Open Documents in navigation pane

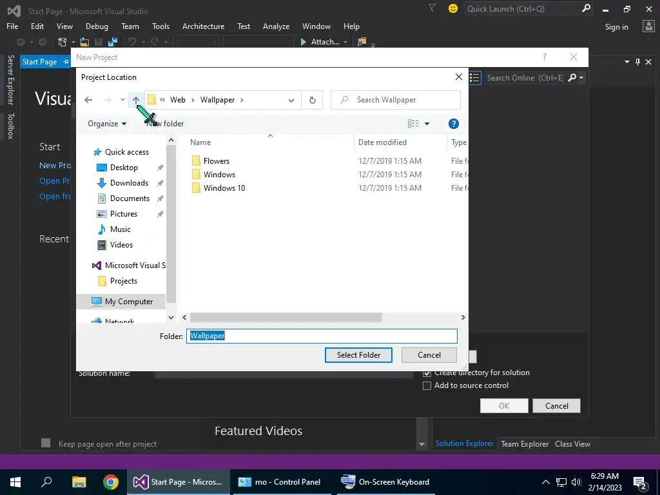[x=130, y=199]
